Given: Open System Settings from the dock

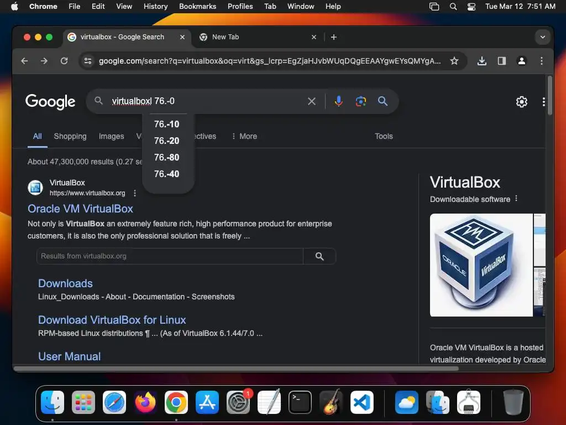Looking at the screenshot, I should [238, 402].
